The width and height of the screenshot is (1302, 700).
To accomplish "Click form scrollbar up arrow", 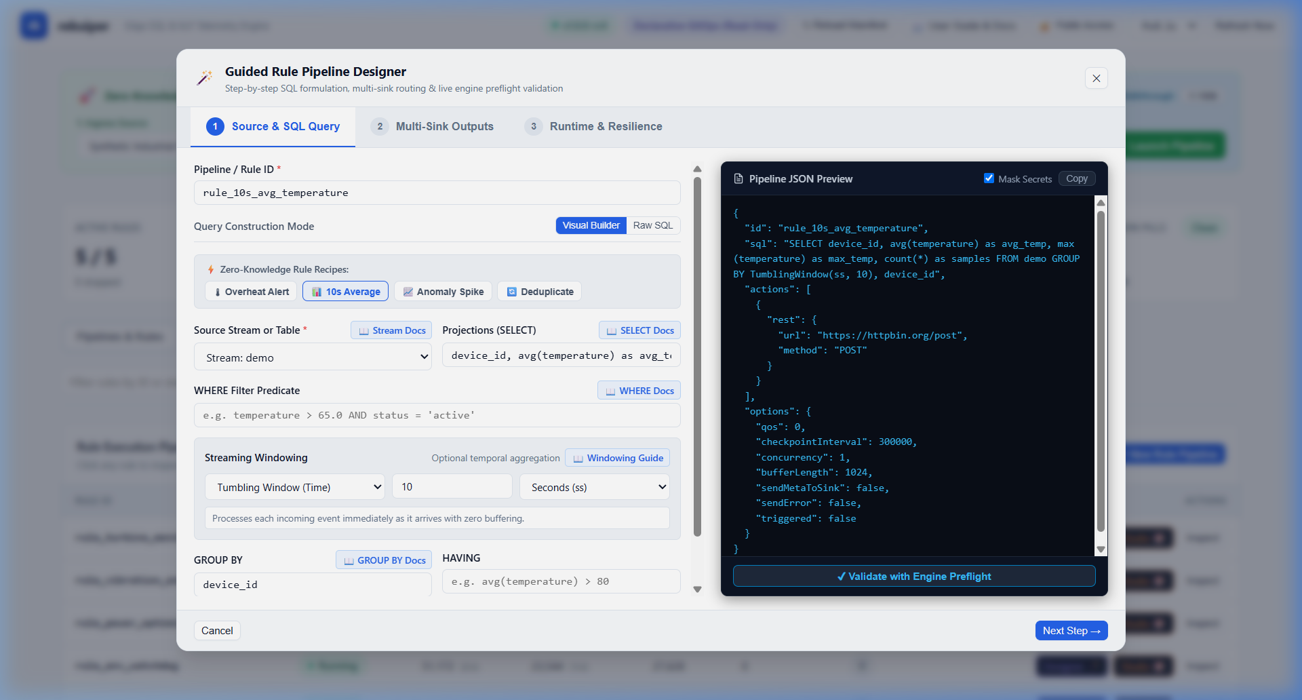I will pyautogui.click(x=697, y=169).
